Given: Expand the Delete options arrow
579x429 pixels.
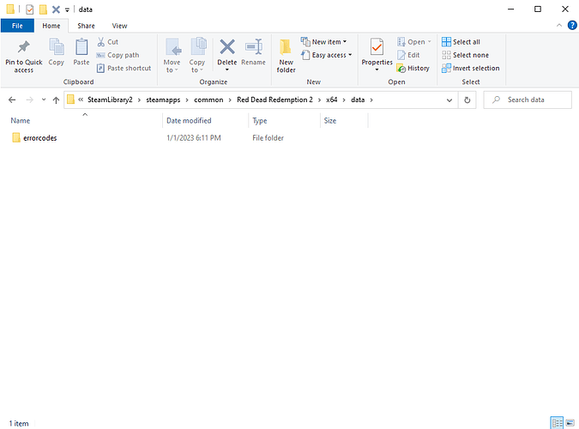Looking at the screenshot, I should (x=227, y=69).
